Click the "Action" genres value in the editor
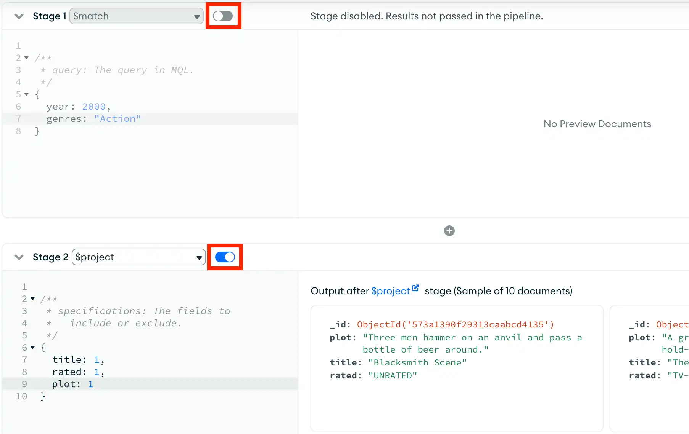The image size is (689, 434). click(118, 118)
